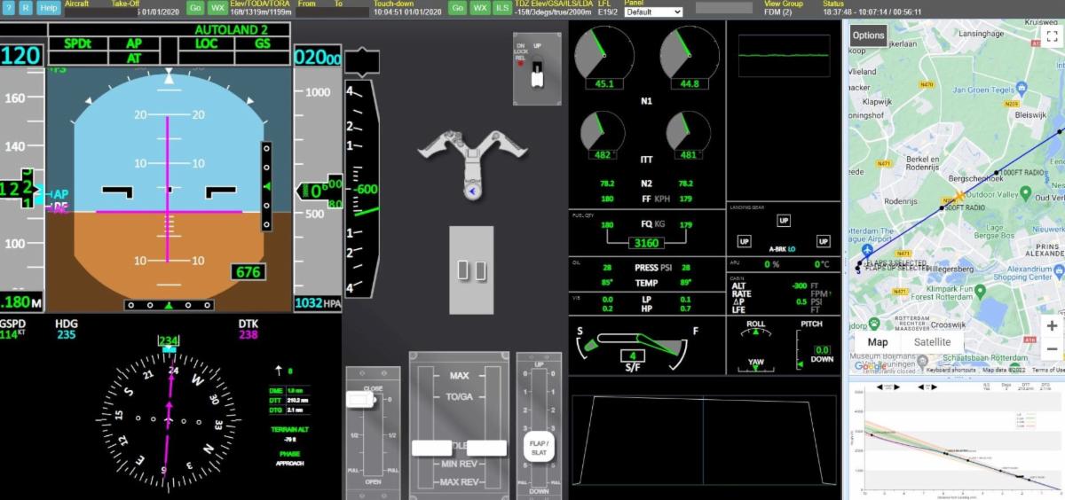Switch to Satellite map view
Viewport: 1065px width, 500px height.
[x=932, y=342]
